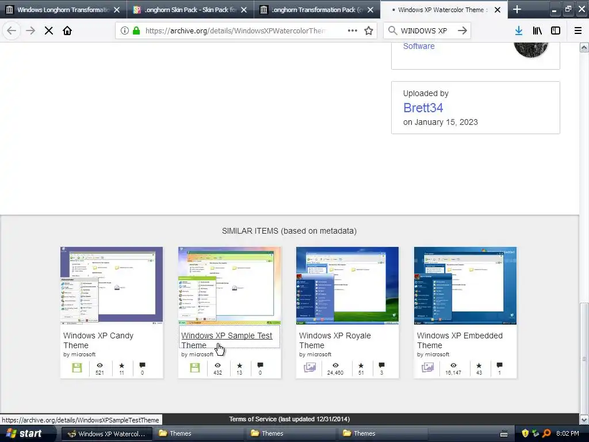Viewport: 589px width, 442px height.
Task: Open the home page icon
Action: click(67, 31)
